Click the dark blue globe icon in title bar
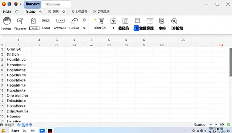The image size is (232, 133). click(x=9, y=4)
